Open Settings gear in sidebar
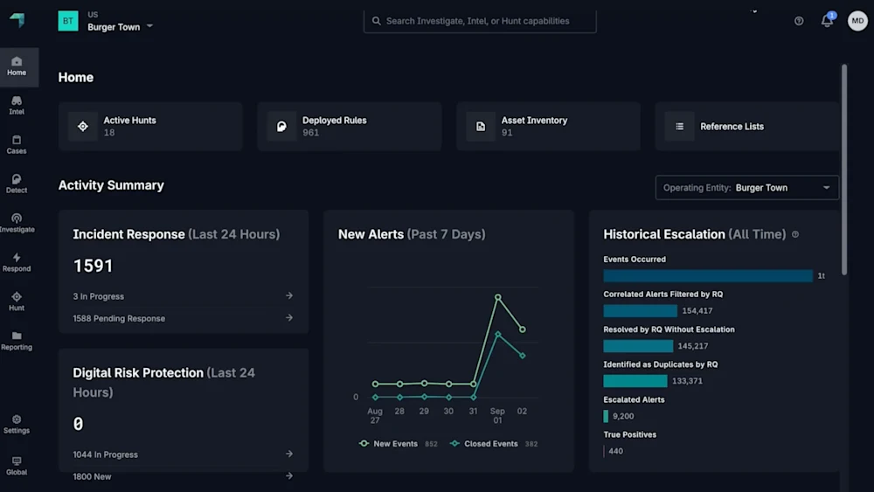The width and height of the screenshot is (874, 492). tap(17, 424)
